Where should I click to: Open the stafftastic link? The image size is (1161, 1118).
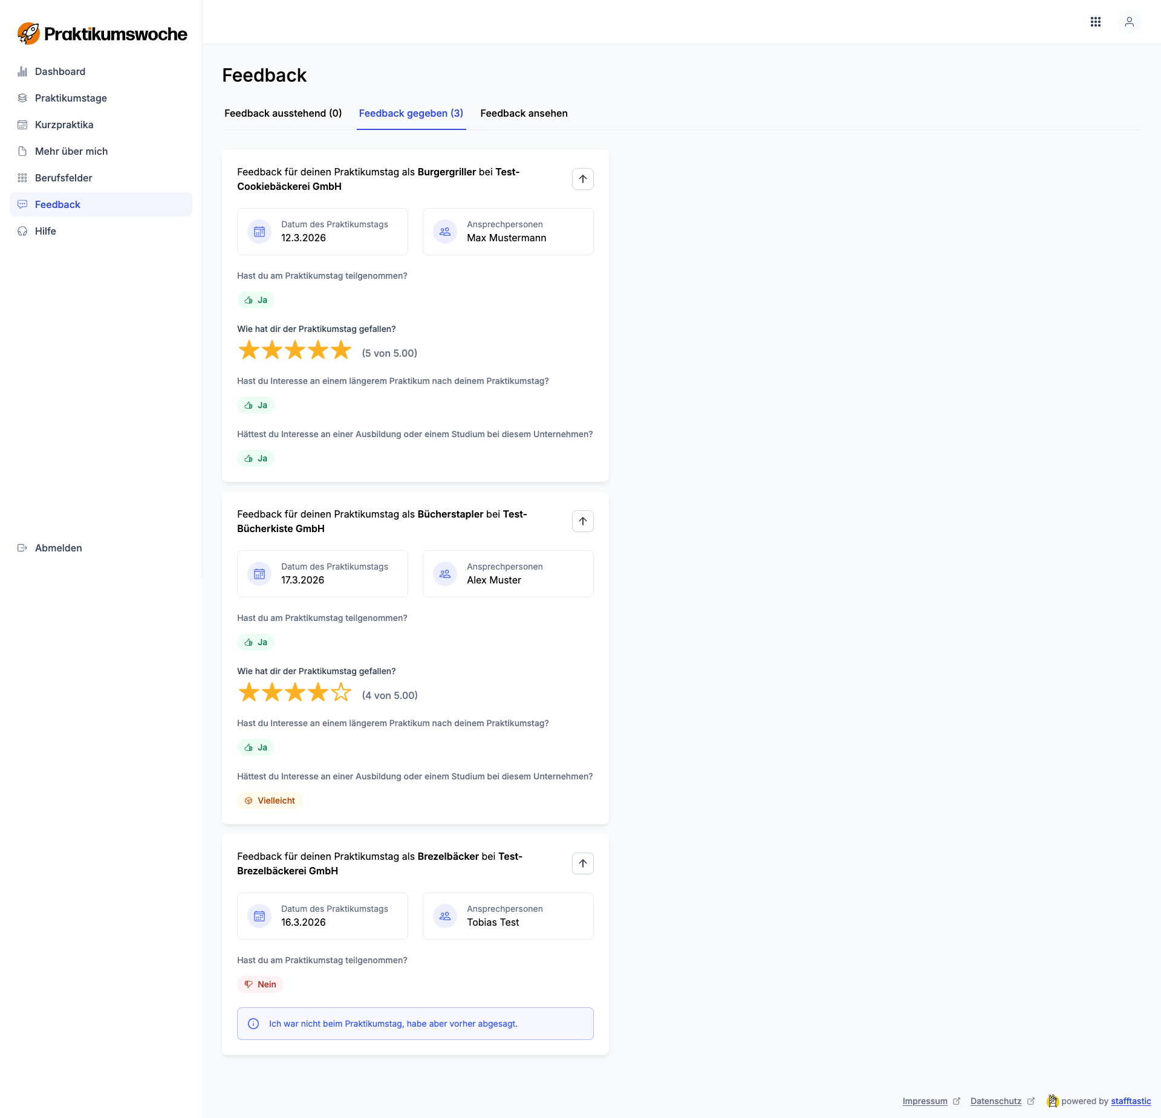(1130, 1101)
